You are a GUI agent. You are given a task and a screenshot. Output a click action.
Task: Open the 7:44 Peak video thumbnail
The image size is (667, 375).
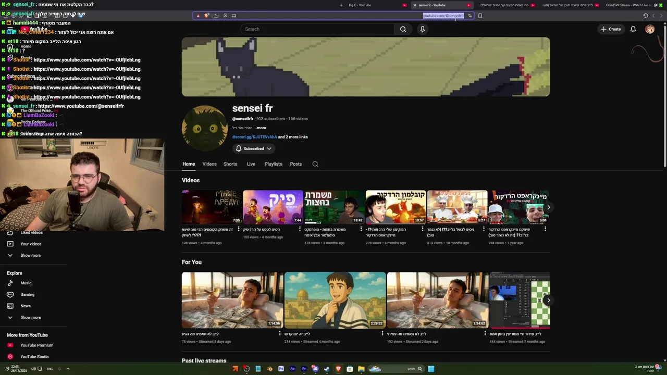click(x=273, y=207)
